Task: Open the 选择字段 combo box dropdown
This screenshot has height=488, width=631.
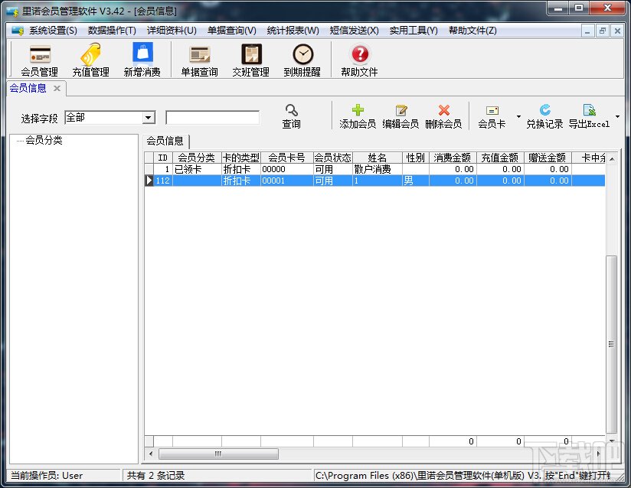Action: tap(149, 117)
